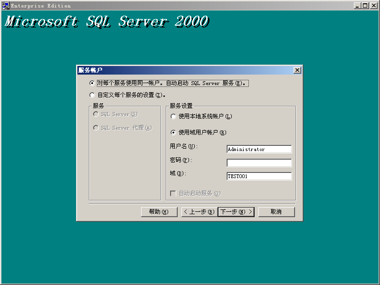Viewport: 380px width, 285px height.
Task: Cancel setup with 取消 button
Action: point(276,212)
